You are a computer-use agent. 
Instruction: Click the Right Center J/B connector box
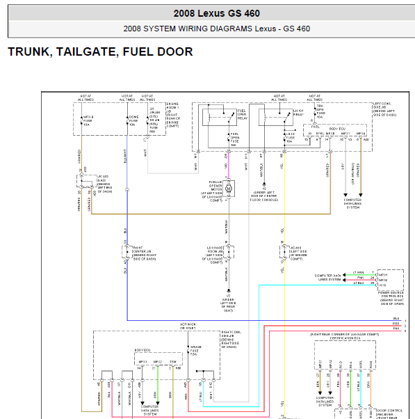pyautogui.click(x=127, y=252)
